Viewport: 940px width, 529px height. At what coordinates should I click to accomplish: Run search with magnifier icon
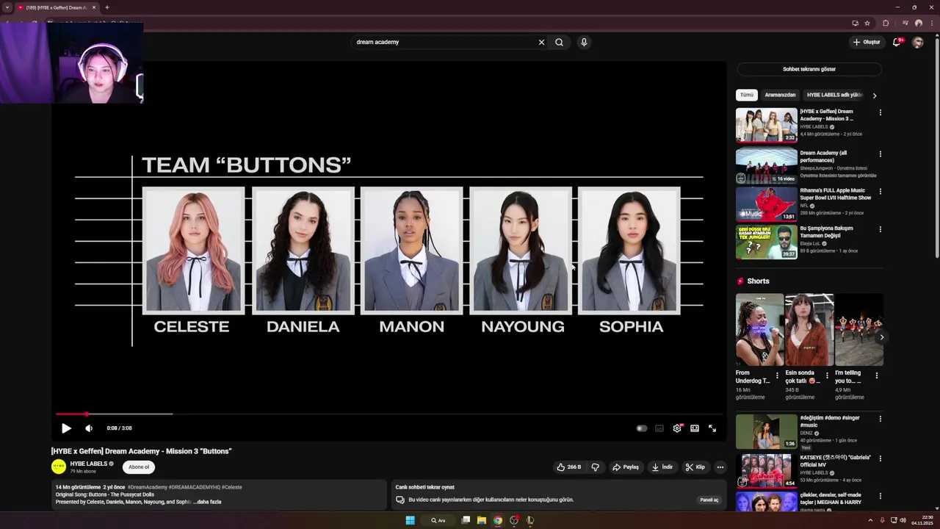(559, 42)
